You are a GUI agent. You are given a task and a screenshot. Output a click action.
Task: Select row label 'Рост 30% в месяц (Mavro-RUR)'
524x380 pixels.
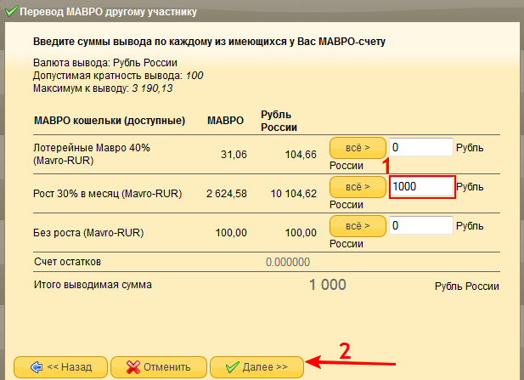pyautogui.click(x=108, y=193)
